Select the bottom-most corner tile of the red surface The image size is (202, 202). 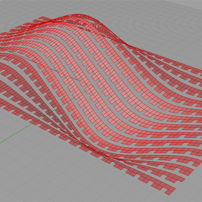point(170,190)
